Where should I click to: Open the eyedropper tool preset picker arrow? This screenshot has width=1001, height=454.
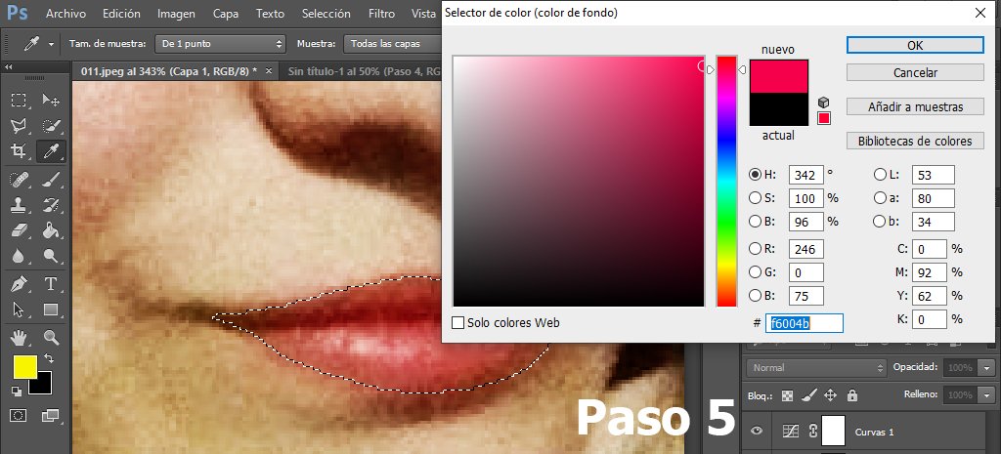[x=51, y=44]
